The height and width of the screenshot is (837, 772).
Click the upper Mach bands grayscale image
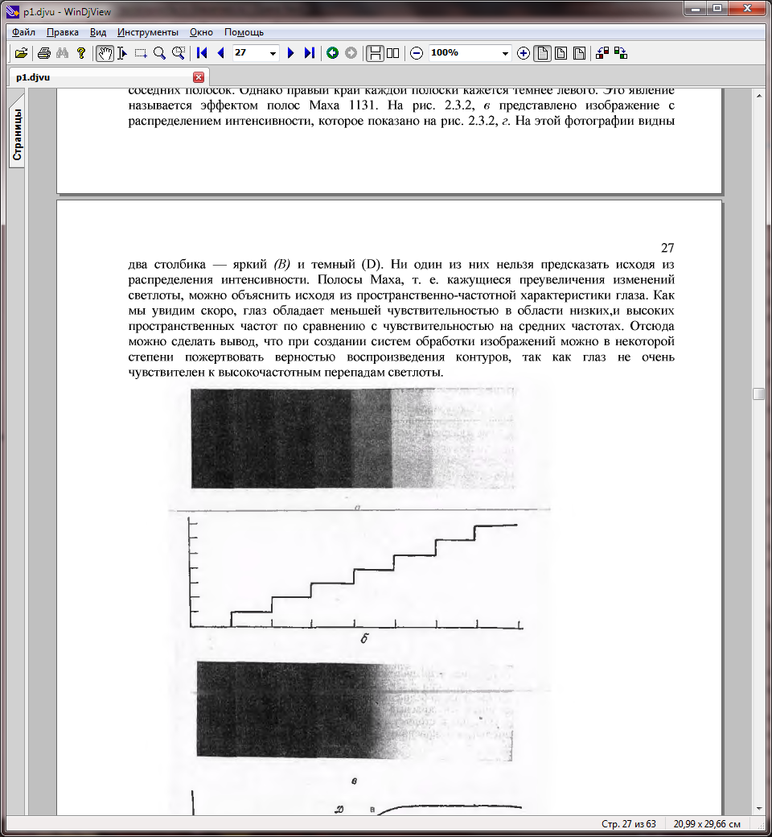353,439
